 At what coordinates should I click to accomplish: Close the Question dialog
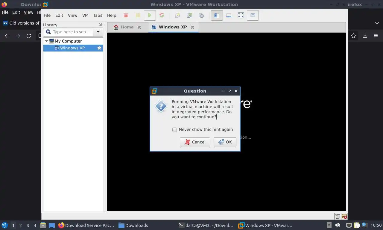click(x=236, y=91)
